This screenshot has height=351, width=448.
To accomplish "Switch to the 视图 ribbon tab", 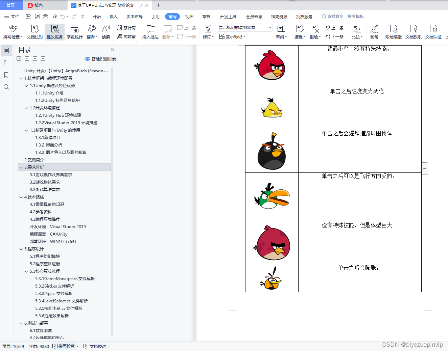I will 189,17.
